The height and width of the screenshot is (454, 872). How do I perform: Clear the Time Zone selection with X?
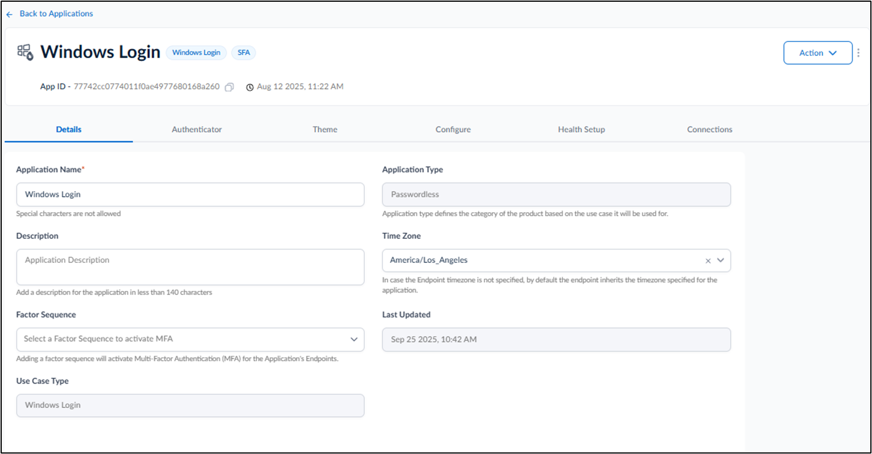(x=708, y=261)
